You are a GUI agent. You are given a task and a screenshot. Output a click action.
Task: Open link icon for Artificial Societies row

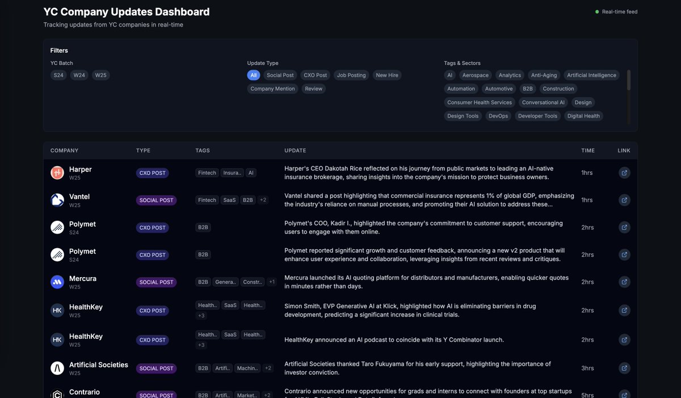point(624,368)
